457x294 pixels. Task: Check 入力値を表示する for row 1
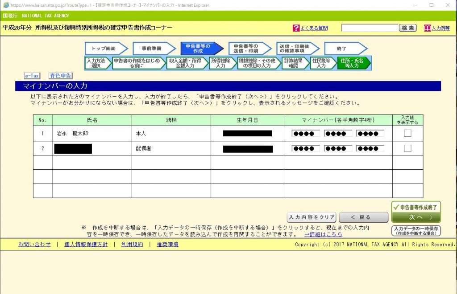coord(407,133)
